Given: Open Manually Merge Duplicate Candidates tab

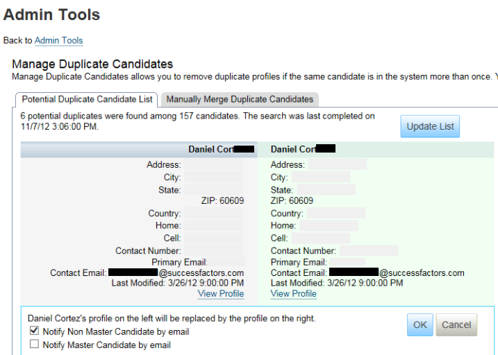Looking at the screenshot, I should [240, 100].
